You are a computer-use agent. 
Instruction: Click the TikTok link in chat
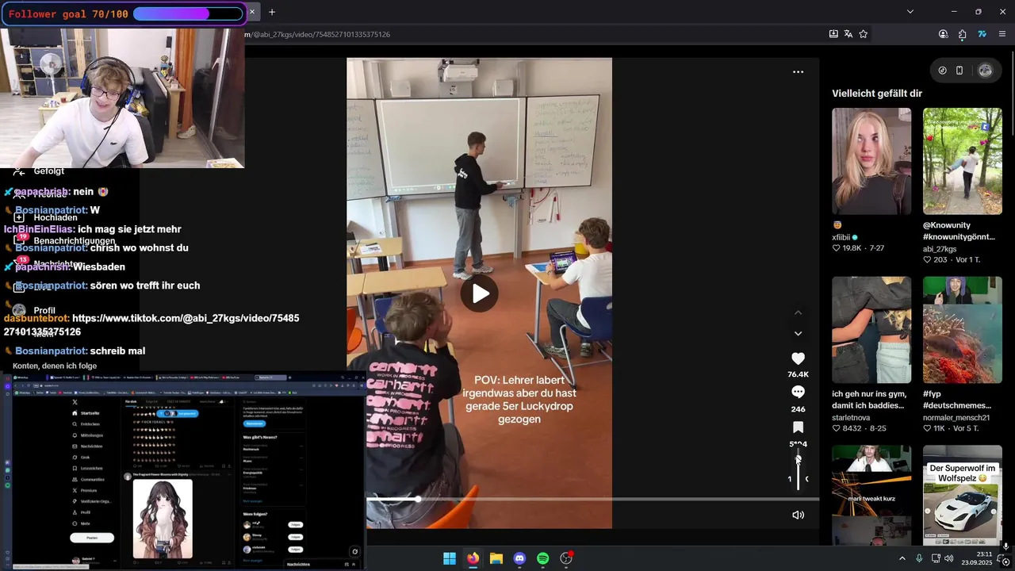151,325
